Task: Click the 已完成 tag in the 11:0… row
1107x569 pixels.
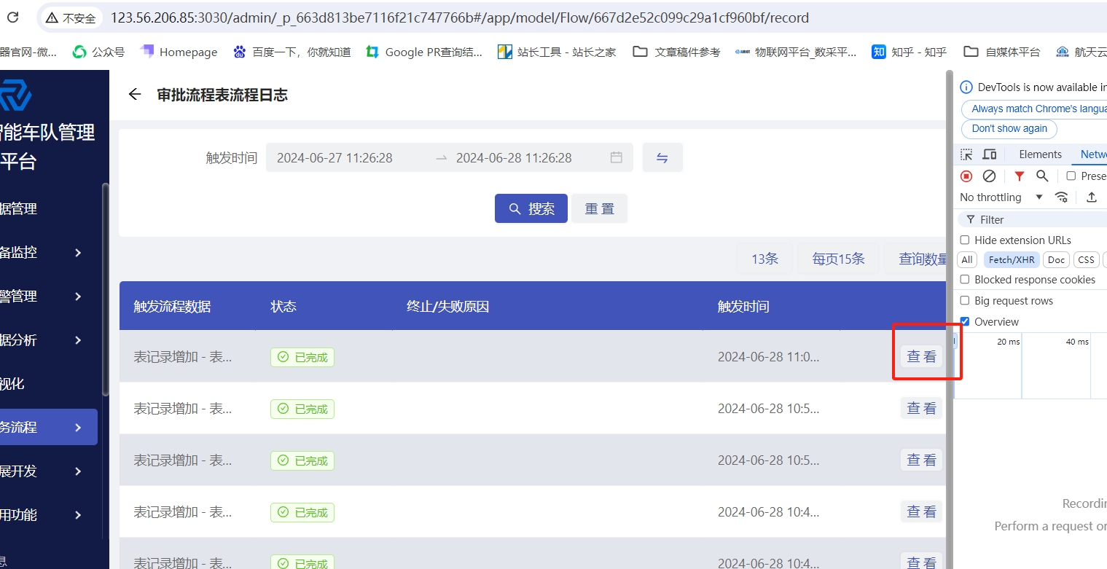Action: point(302,358)
